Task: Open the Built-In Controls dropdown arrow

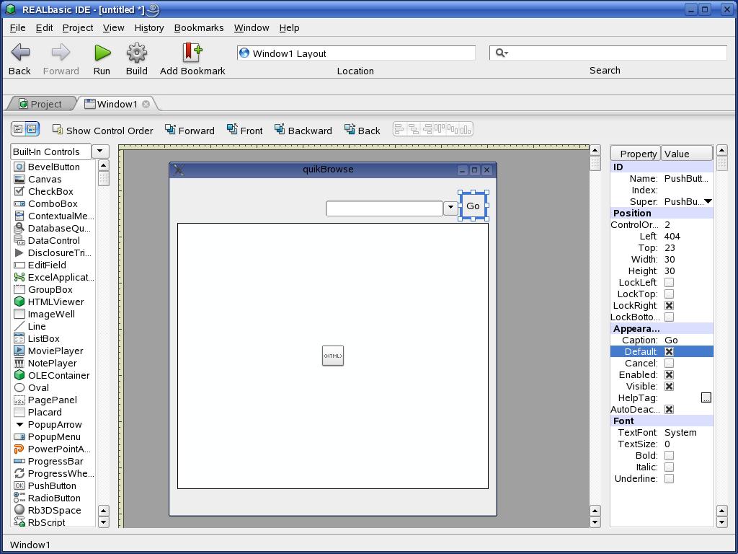Action: (100, 151)
